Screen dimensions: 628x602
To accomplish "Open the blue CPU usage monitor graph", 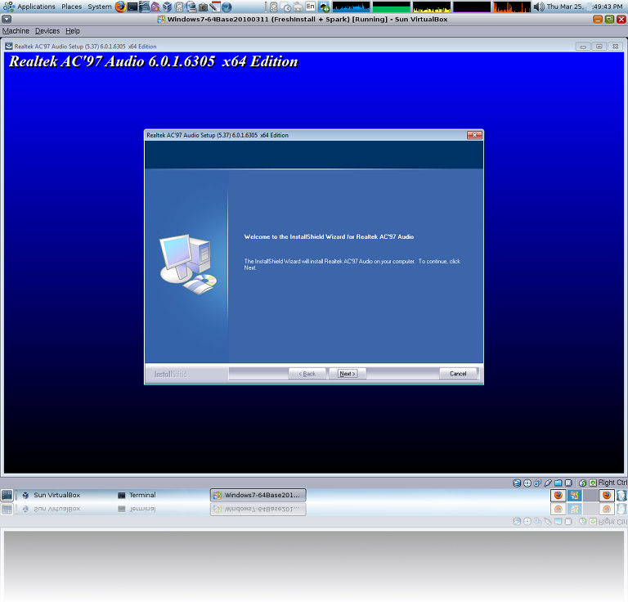I will click(352, 7).
